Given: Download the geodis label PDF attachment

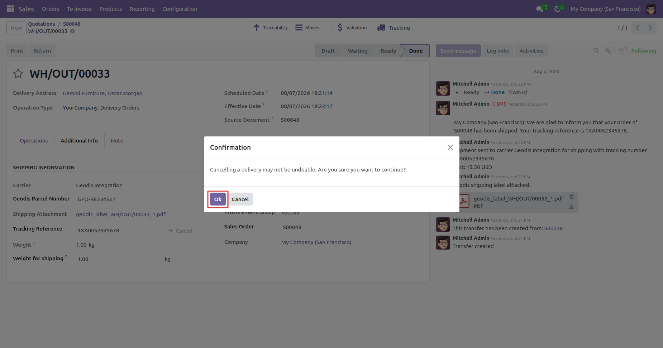Looking at the screenshot, I should (x=572, y=207).
